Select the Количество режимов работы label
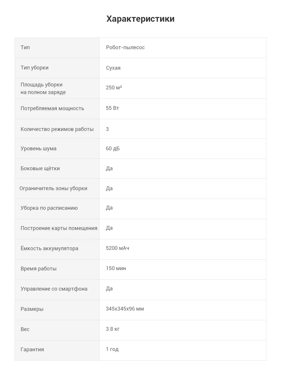Screen dimensions: 281x375 (57, 129)
